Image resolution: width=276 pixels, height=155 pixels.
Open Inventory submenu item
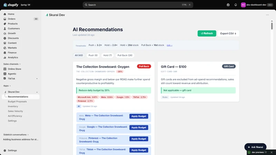(13, 106)
